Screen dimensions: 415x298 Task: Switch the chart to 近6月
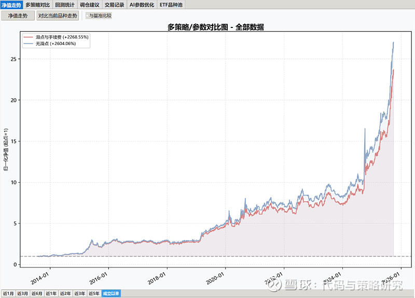click(37, 293)
